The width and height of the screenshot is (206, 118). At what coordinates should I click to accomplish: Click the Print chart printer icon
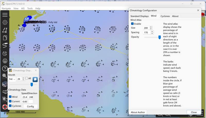[5, 61]
